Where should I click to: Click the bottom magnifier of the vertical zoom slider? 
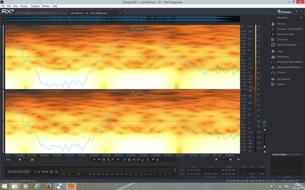tap(265, 152)
